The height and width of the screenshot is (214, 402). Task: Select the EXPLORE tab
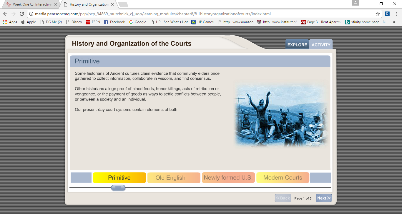point(297,45)
